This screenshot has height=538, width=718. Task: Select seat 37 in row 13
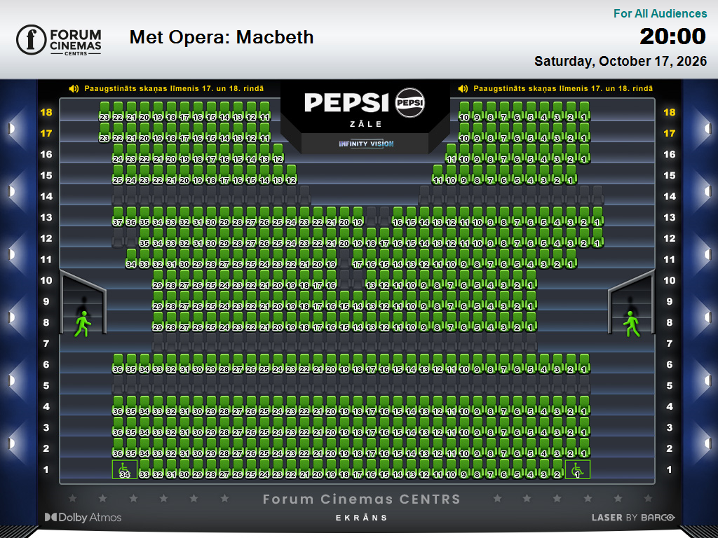click(x=118, y=217)
